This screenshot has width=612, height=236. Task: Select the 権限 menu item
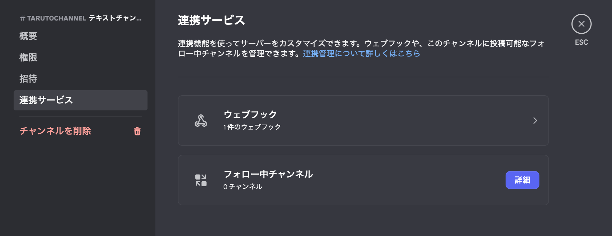click(28, 57)
